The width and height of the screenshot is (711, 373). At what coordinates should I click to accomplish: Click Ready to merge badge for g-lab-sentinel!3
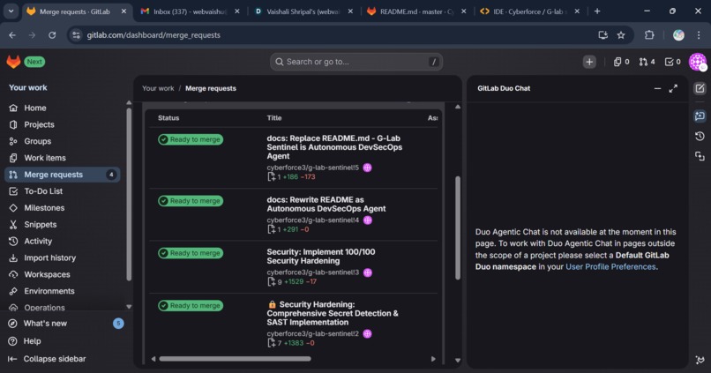pyautogui.click(x=191, y=253)
